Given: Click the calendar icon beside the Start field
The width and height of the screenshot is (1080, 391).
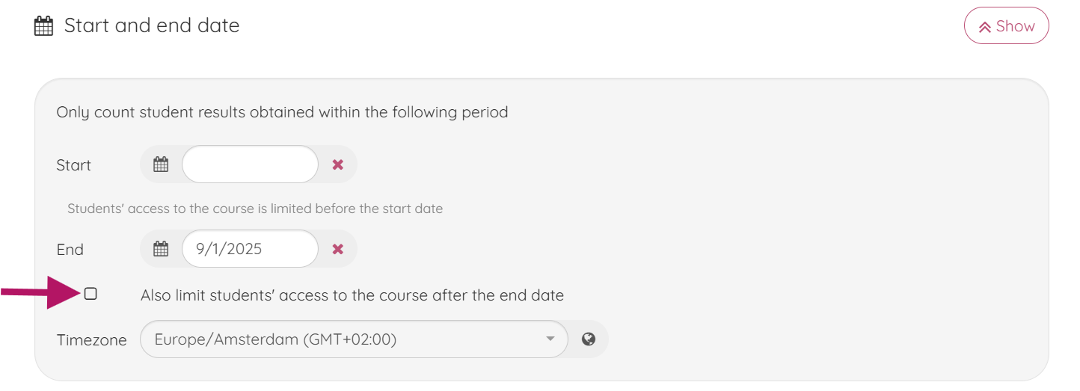Looking at the screenshot, I should [161, 164].
